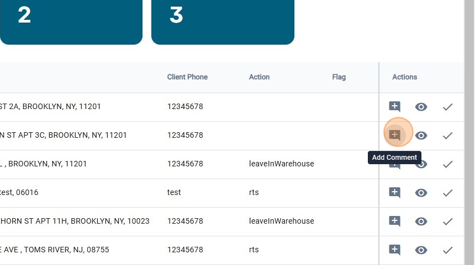Select the summary card showing 3
This screenshot has height=265, width=475.
point(223,22)
